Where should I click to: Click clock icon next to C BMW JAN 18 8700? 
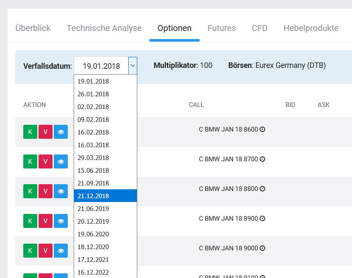point(263,159)
